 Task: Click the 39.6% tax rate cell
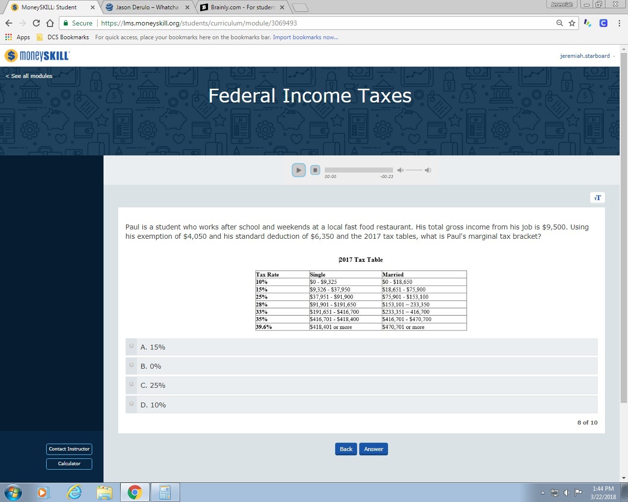coord(282,327)
